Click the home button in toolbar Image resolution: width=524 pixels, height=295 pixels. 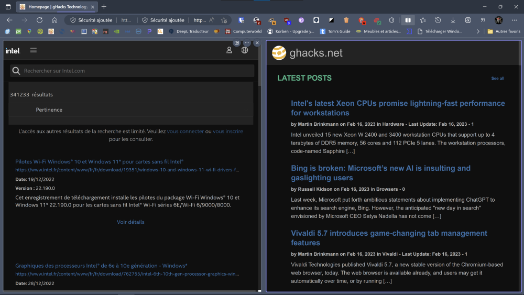(x=54, y=20)
